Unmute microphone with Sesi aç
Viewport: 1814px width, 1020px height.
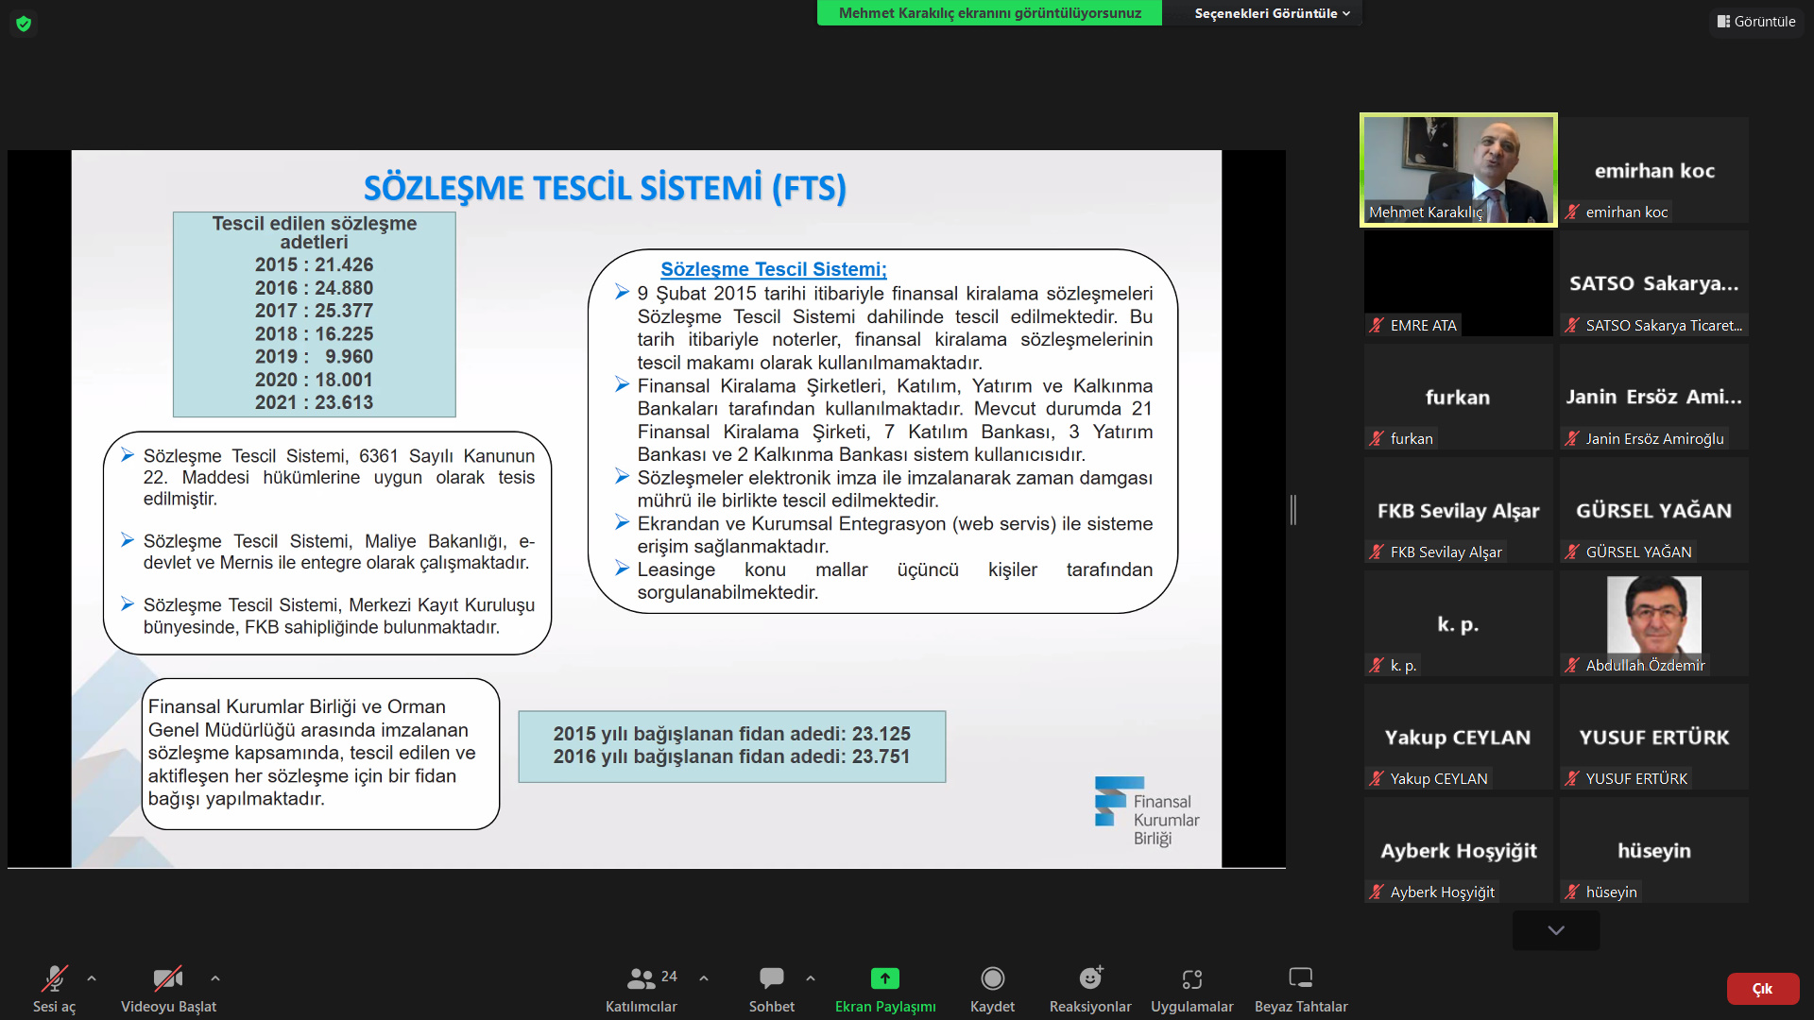point(54,979)
